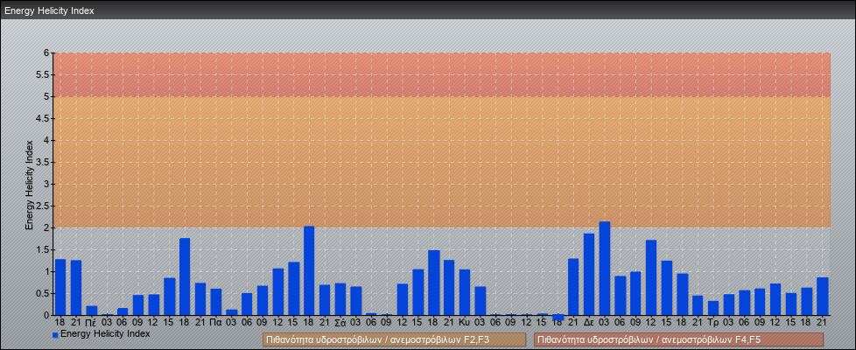
Task: Click the Τρ day label on x-axis
Action: coord(713,323)
